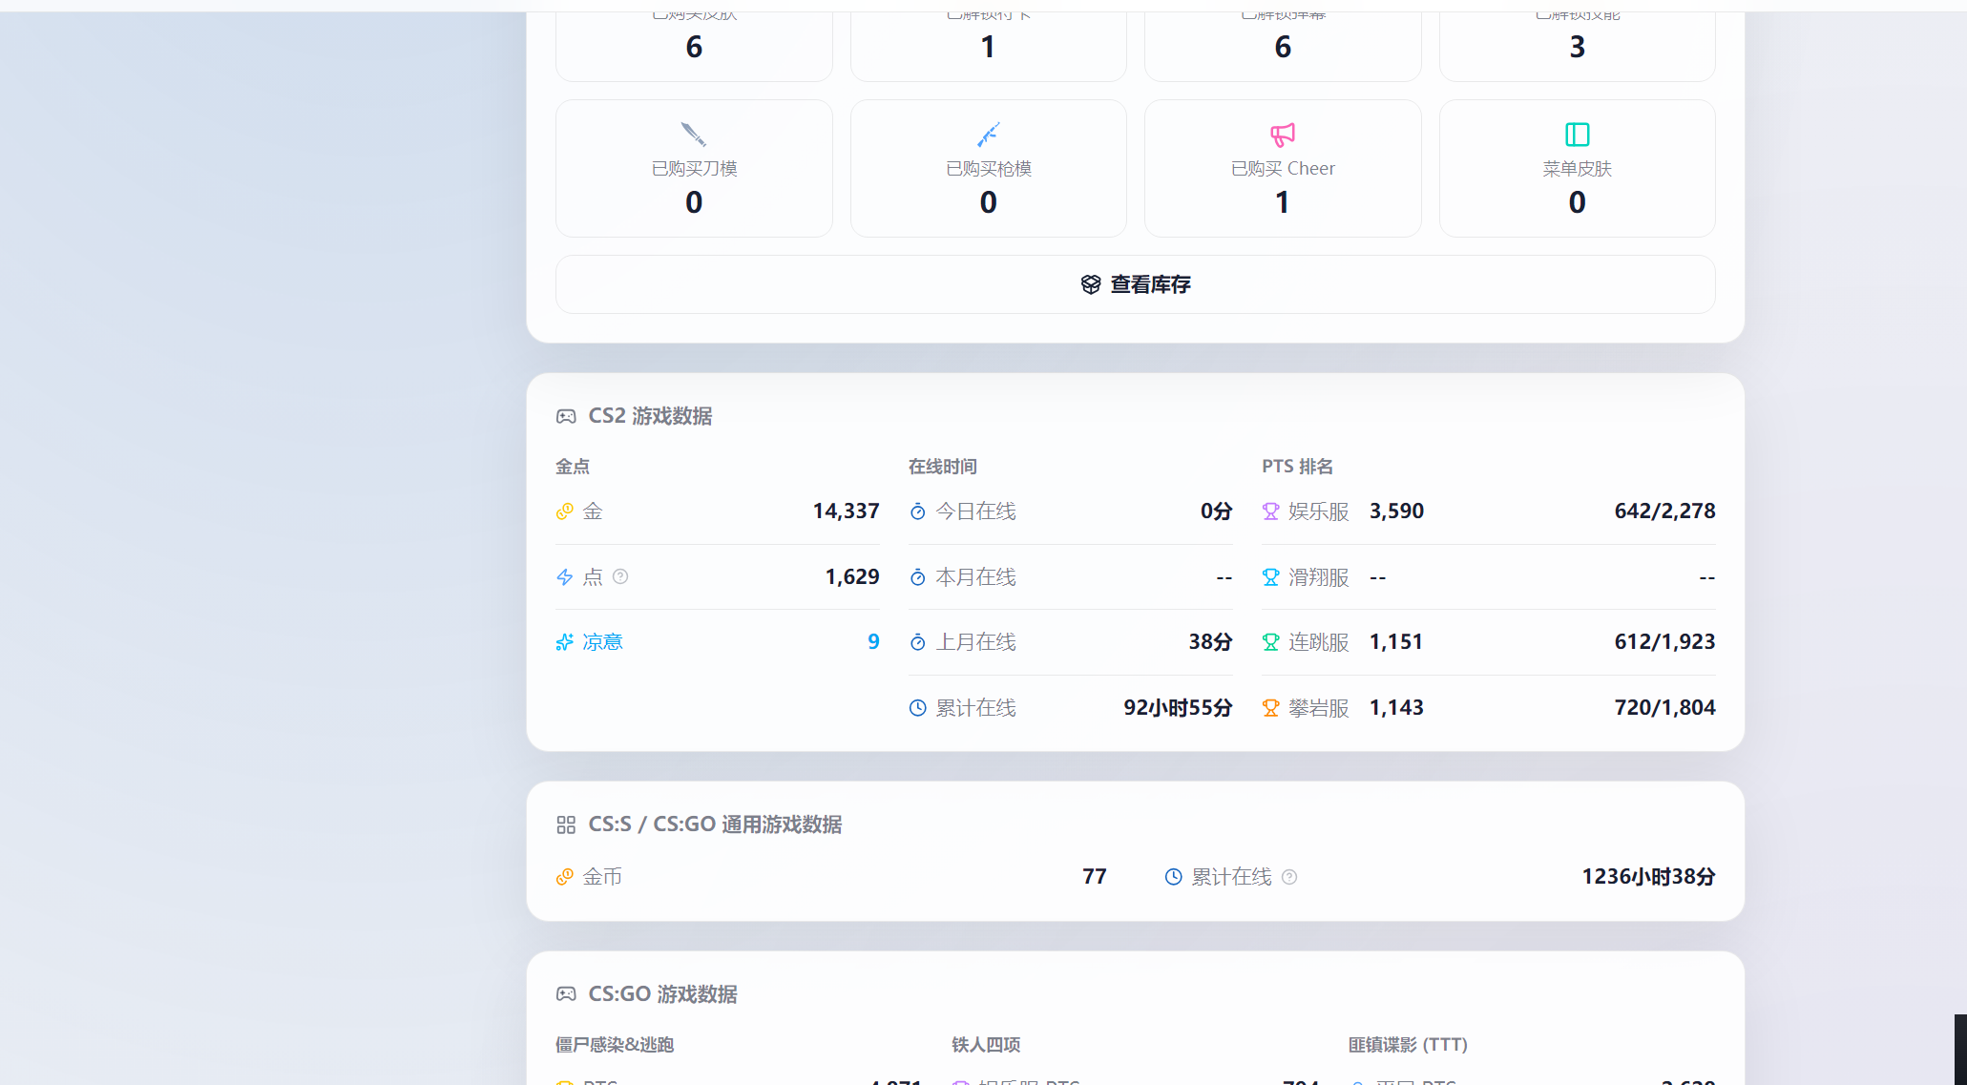Viewport: 1967px width, 1085px height.
Task: Click the CS:GO 游戏数据 heading
Action: point(662,994)
